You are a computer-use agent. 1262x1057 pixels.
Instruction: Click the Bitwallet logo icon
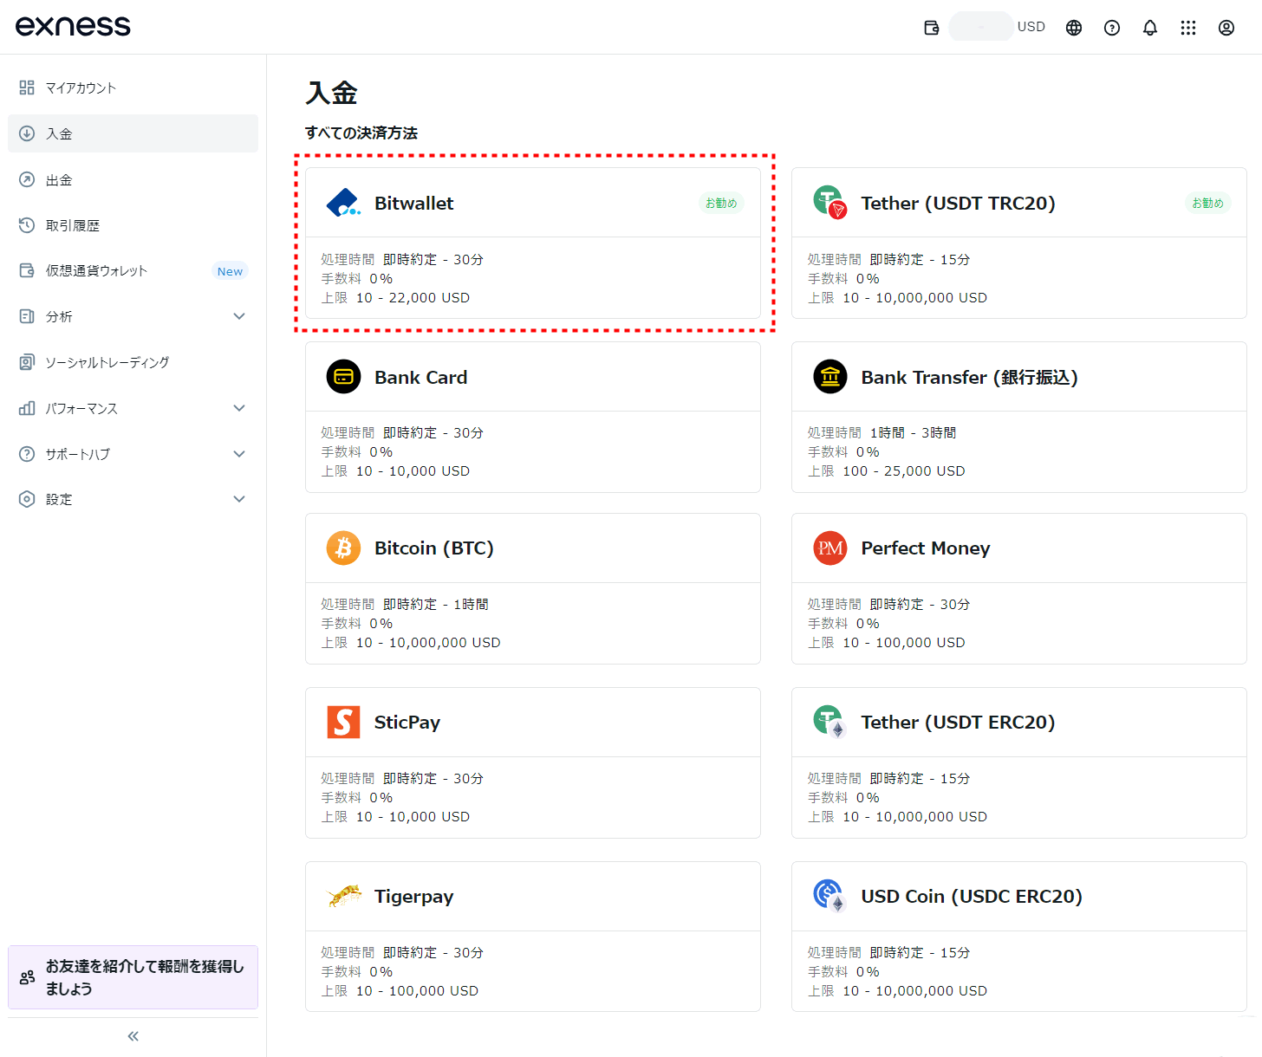[343, 203]
